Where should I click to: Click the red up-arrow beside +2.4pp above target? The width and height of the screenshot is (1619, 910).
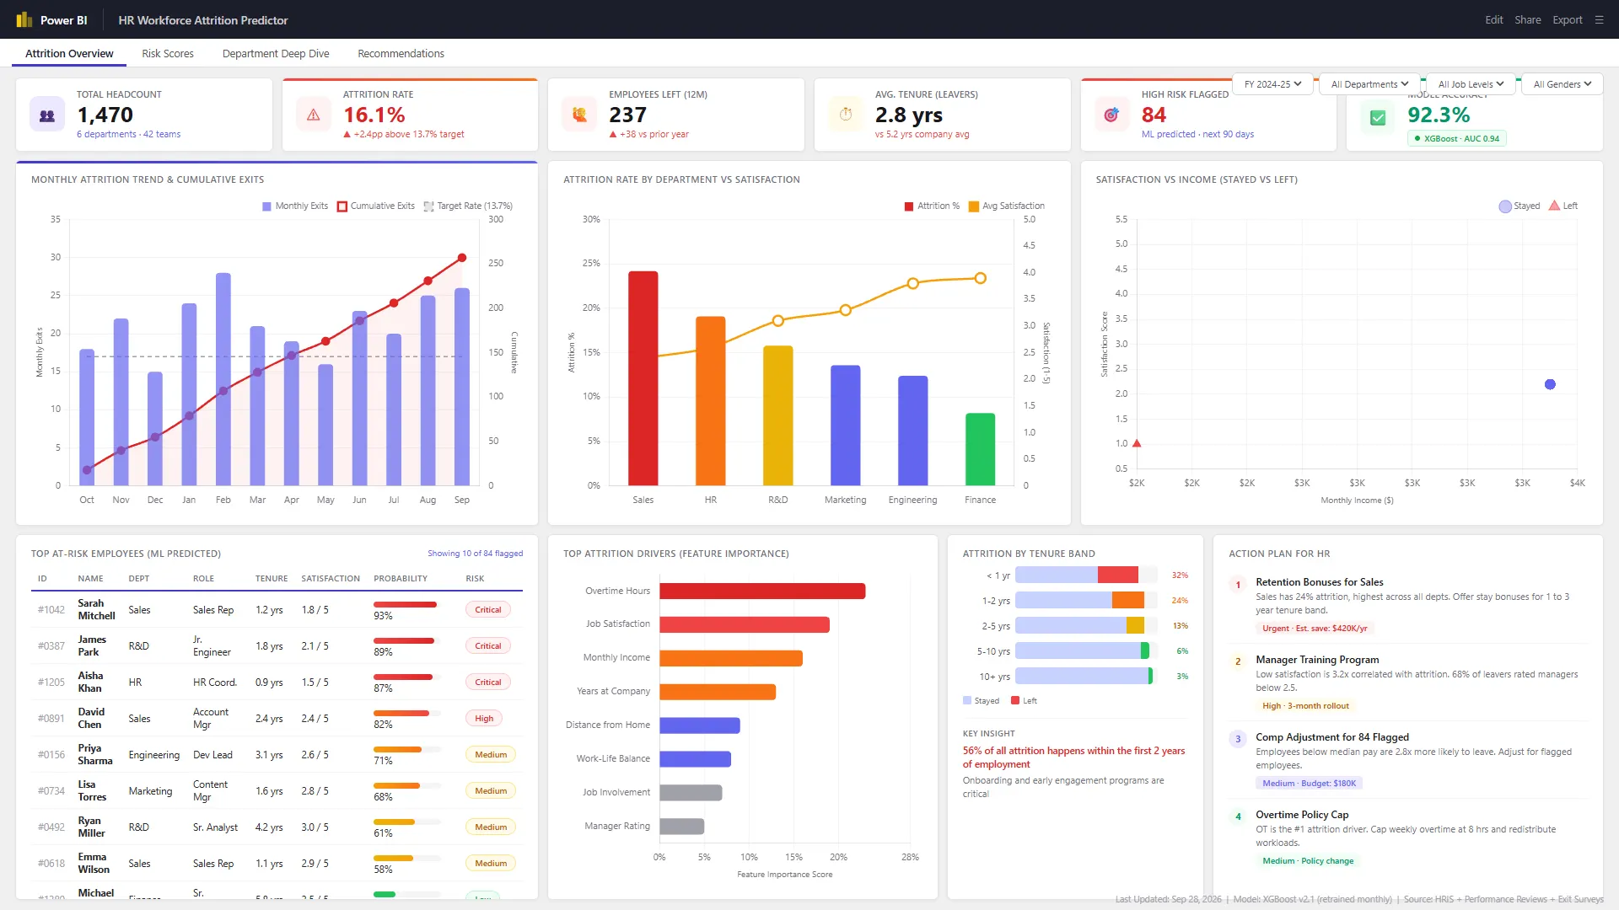point(347,134)
